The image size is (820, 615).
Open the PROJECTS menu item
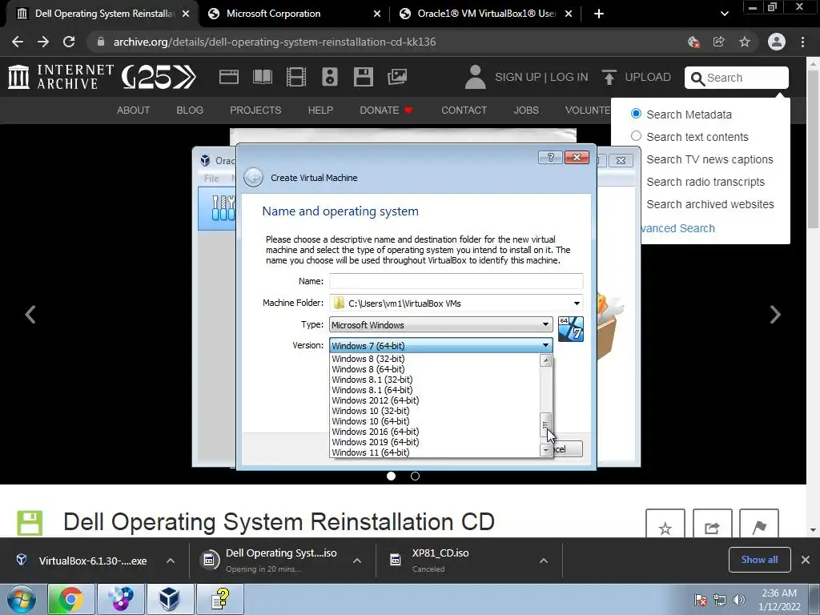pos(255,111)
